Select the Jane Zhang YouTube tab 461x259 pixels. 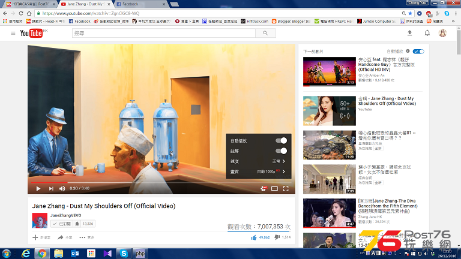(85, 4)
